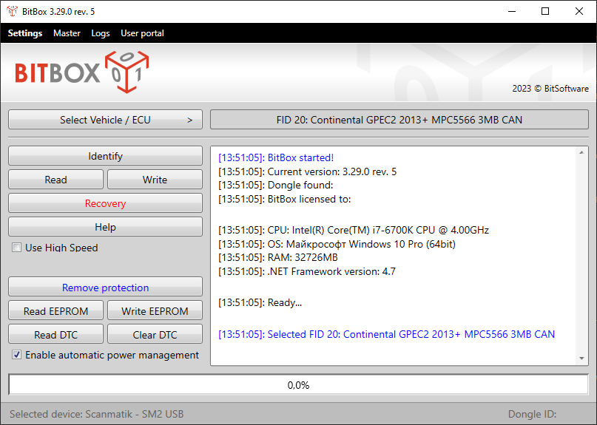
Task: Click the OS Windows 10 Pro log line
Action: [x=337, y=244]
